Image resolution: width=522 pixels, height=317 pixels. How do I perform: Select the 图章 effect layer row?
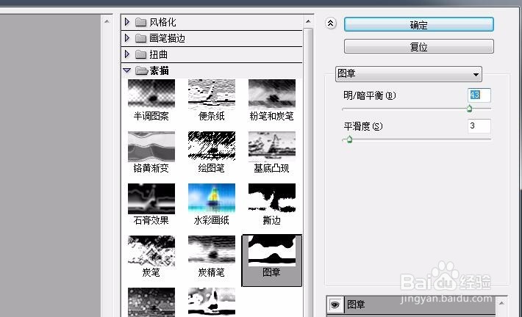tap(411, 305)
